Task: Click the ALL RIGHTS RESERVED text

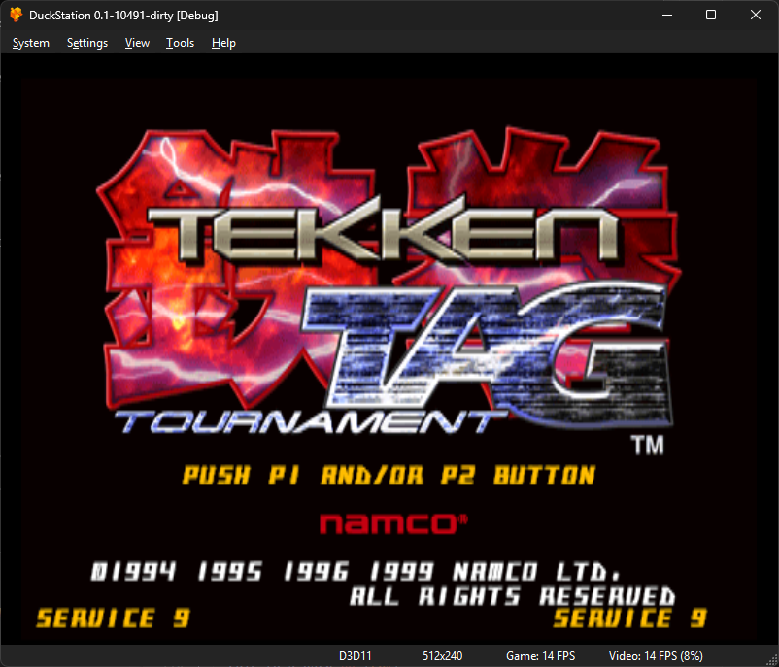Action: pyautogui.click(x=513, y=596)
